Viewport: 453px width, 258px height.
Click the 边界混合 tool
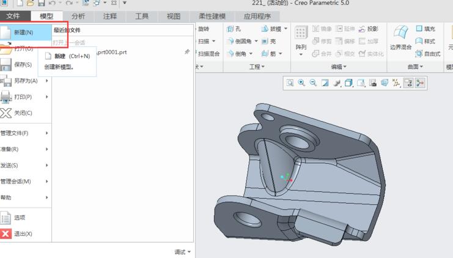point(400,37)
